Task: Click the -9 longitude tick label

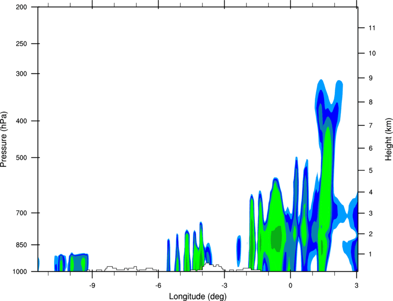Action: click(x=92, y=286)
